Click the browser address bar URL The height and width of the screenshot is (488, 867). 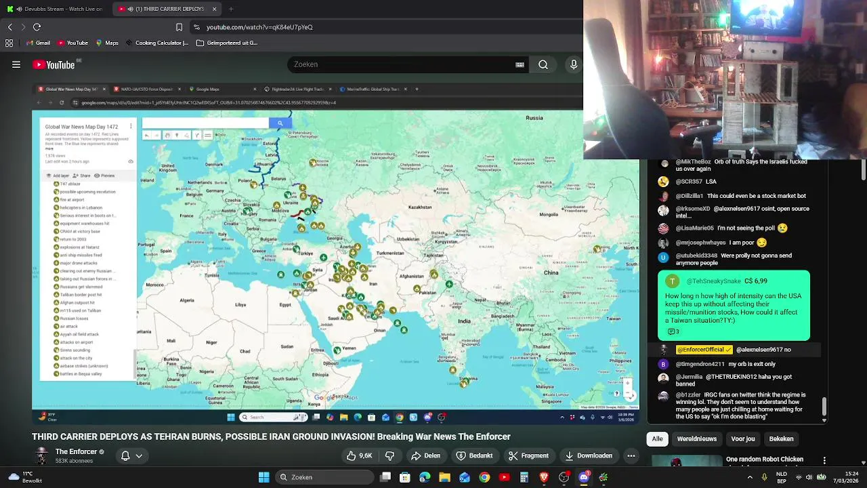259,27
